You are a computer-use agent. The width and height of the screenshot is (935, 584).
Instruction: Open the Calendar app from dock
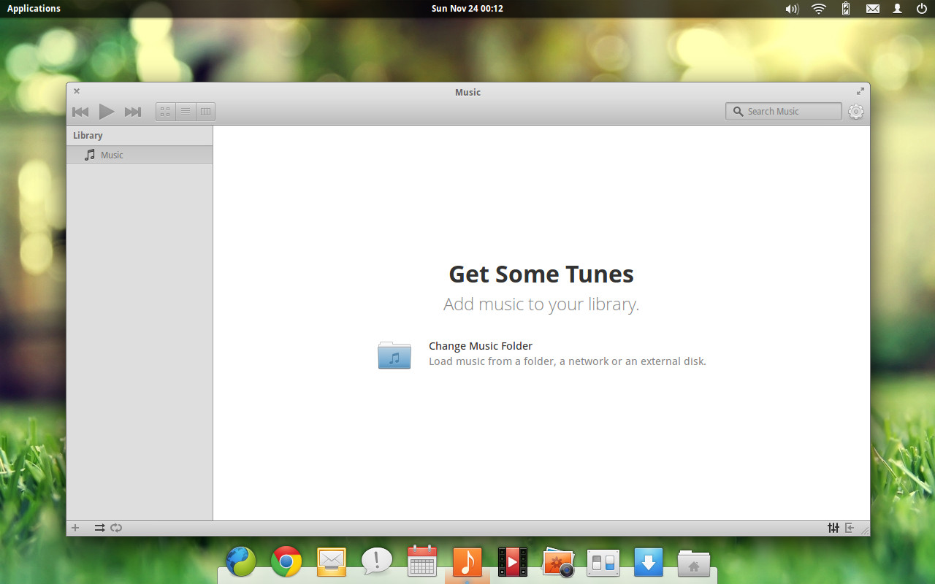tap(422, 561)
